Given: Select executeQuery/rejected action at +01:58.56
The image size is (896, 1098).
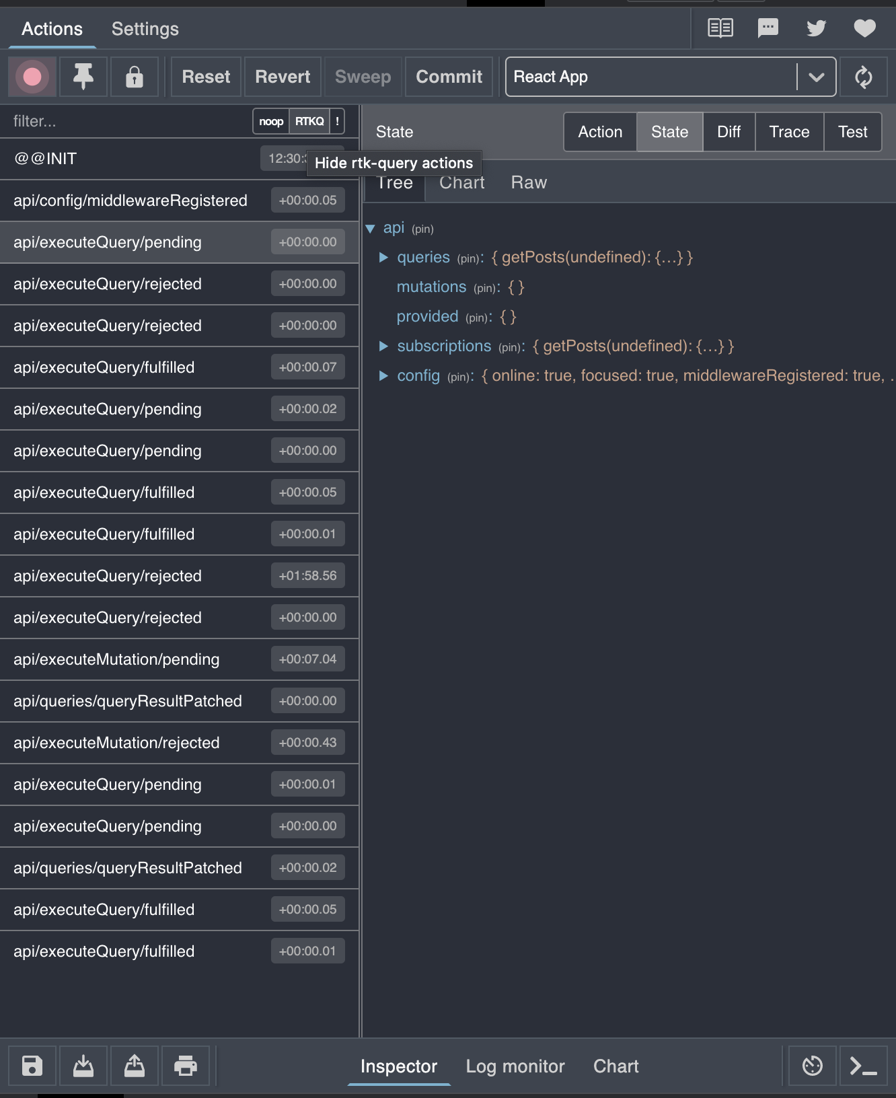Looking at the screenshot, I should coord(179,576).
